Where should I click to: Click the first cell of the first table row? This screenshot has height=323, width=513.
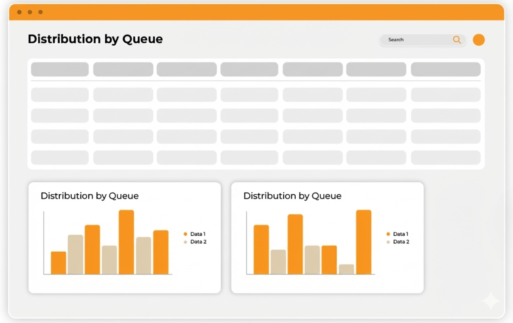pos(60,95)
